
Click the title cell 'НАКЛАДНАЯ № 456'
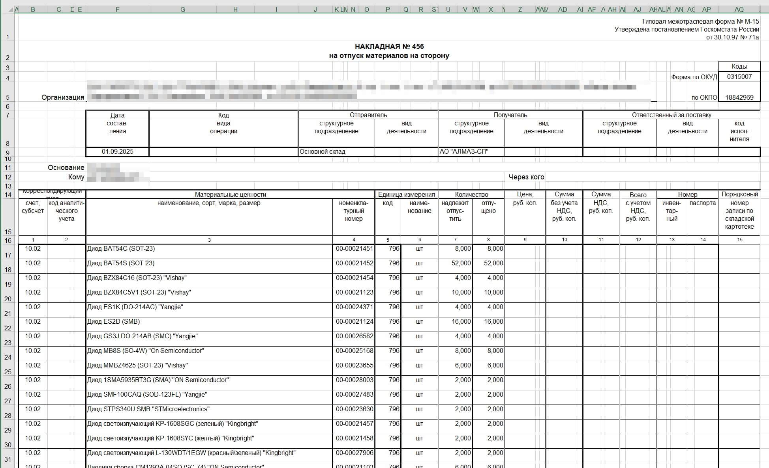389,47
